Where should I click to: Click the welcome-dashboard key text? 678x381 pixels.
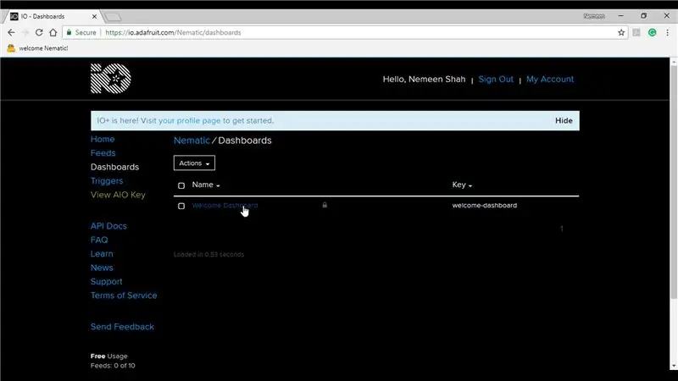click(484, 205)
